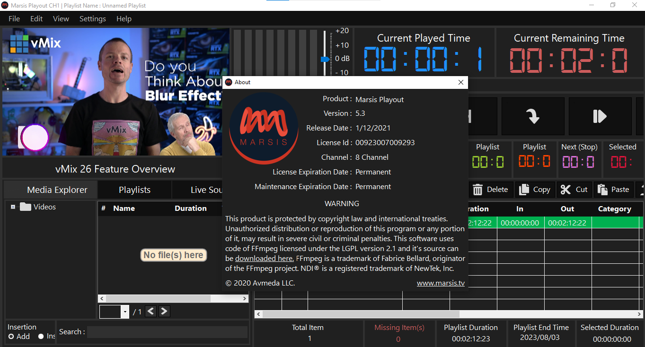The height and width of the screenshot is (347, 645).
Task: Open the Help menu
Action: pyautogui.click(x=124, y=19)
